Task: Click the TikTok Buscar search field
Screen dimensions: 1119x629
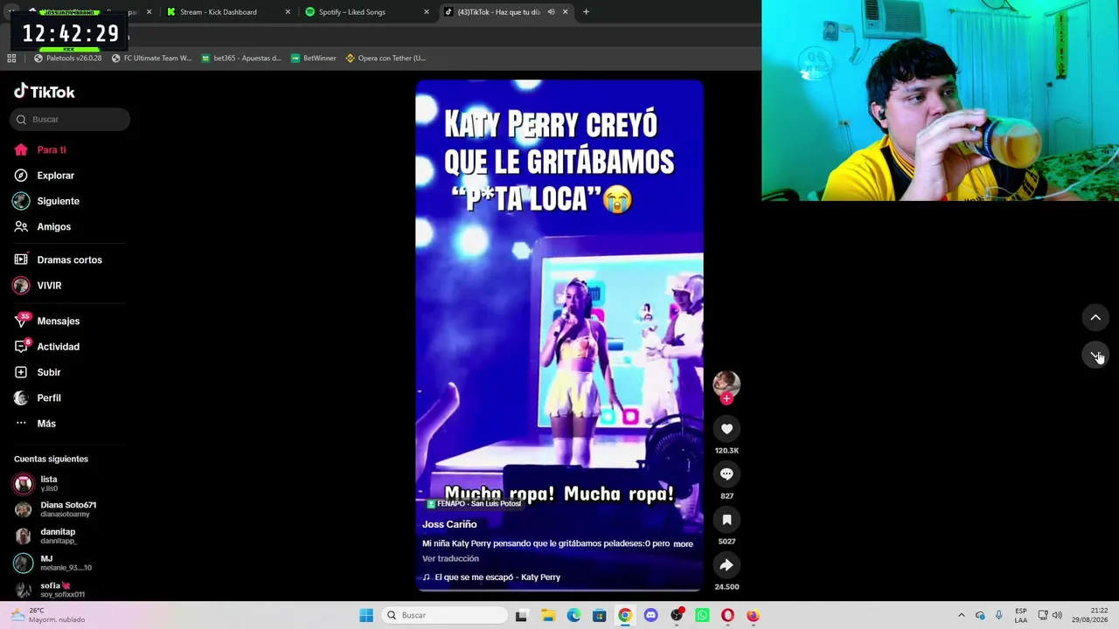Action: [70, 120]
